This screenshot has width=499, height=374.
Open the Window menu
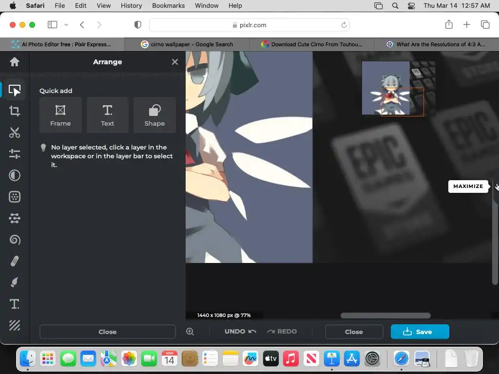[207, 6]
